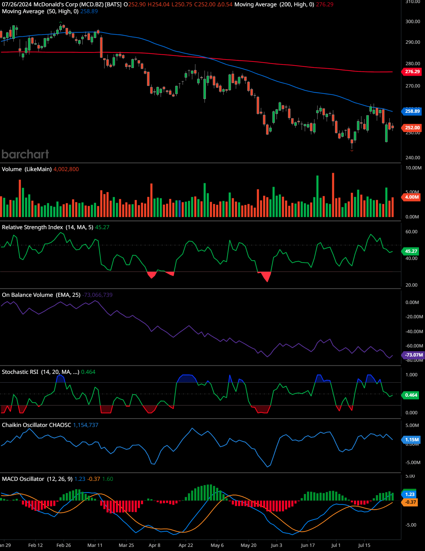Click the On Balance Volume (EMA, 25) label
425x551 pixels.
point(41,295)
